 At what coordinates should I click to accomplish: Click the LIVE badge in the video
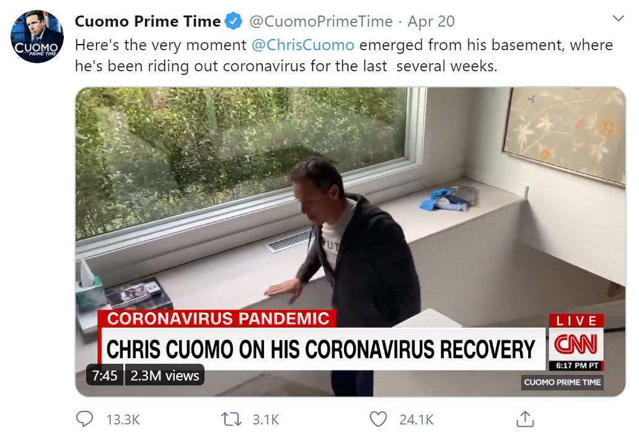(576, 321)
